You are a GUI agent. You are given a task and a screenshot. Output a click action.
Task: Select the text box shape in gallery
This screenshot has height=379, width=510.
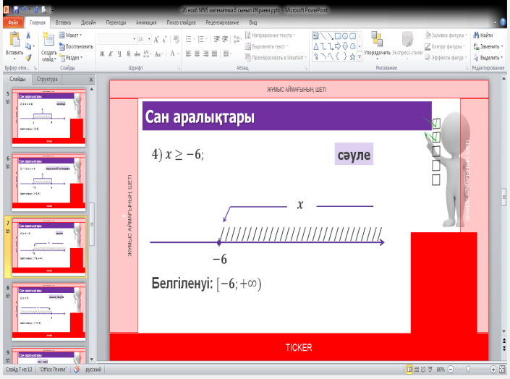(x=315, y=35)
